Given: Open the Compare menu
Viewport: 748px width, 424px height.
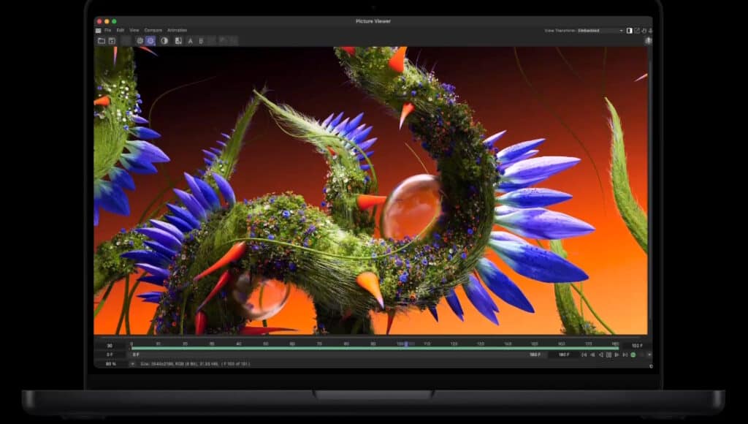Looking at the screenshot, I should click(153, 31).
